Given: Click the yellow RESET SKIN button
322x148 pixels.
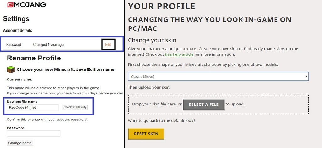Looking at the screenshot, I should click(x=146, y=134).
